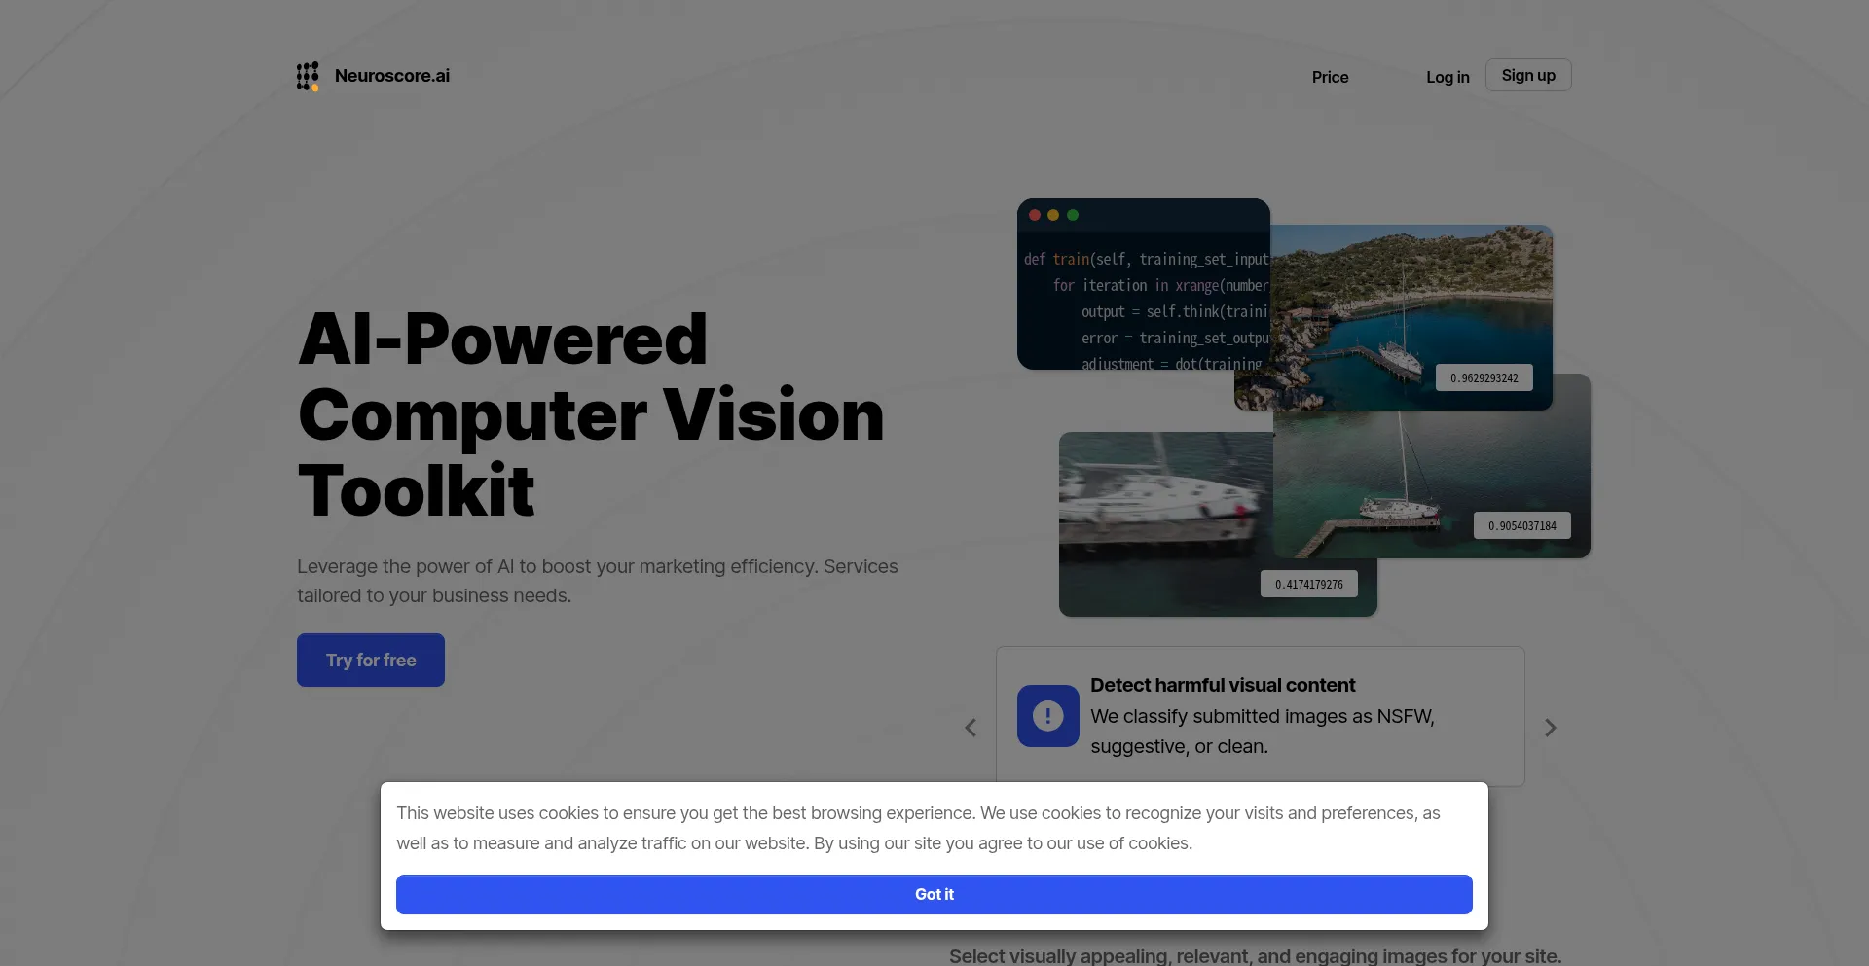Click the 'Leverage the power of AI' subtitle

tap(598, 581)
